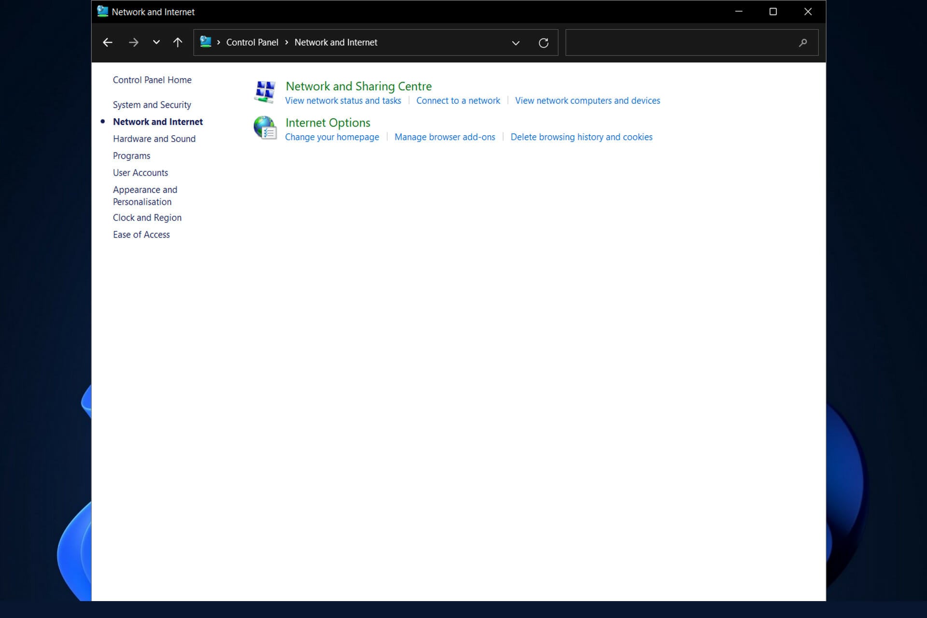
Task: Click the back navigation arrow
Action: (107, 42)
